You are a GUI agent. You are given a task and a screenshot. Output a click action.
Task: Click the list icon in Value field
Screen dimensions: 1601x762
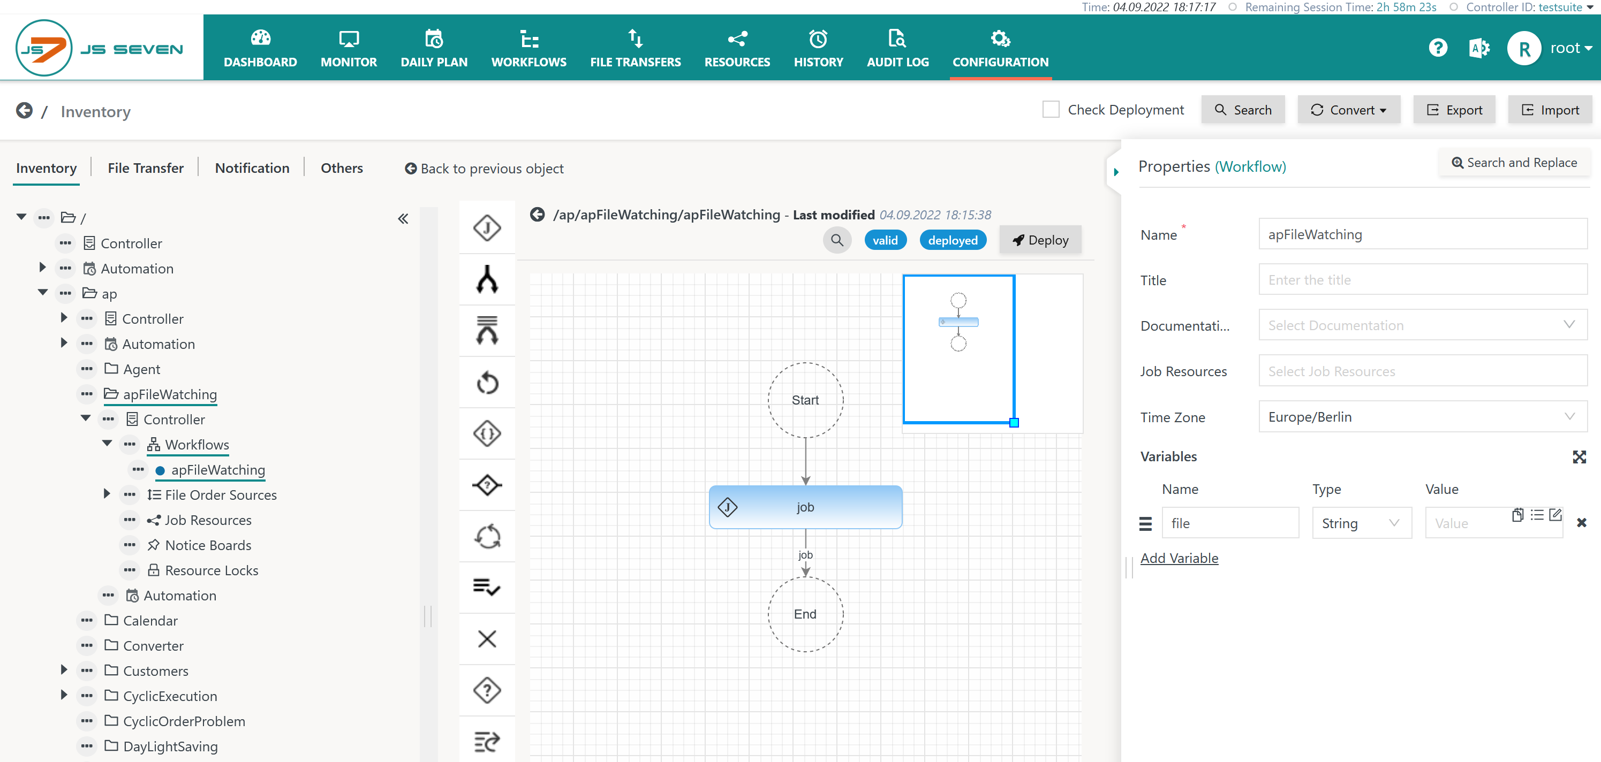click(x=1536, y=515)
